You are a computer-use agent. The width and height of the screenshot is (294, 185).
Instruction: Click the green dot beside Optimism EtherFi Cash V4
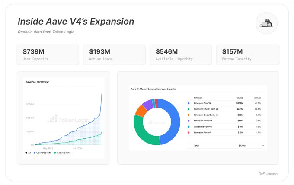coord(189,109)
